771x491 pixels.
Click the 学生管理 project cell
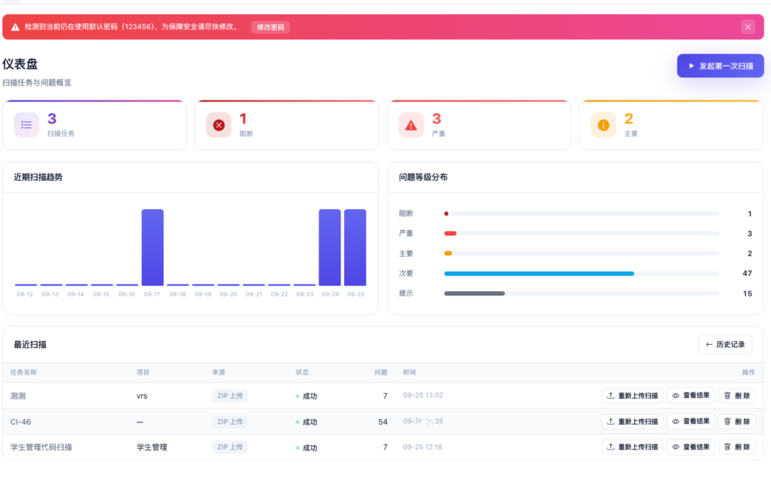pyautogui.click(x=152, y=447)
